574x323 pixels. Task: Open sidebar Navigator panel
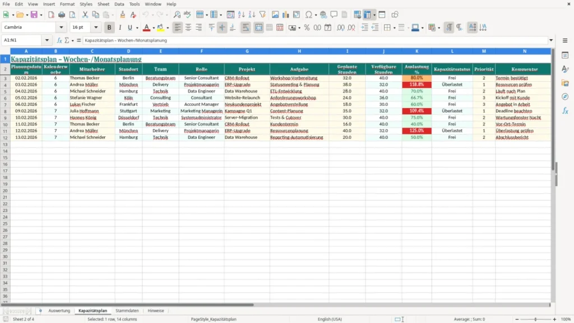[565, 96]
